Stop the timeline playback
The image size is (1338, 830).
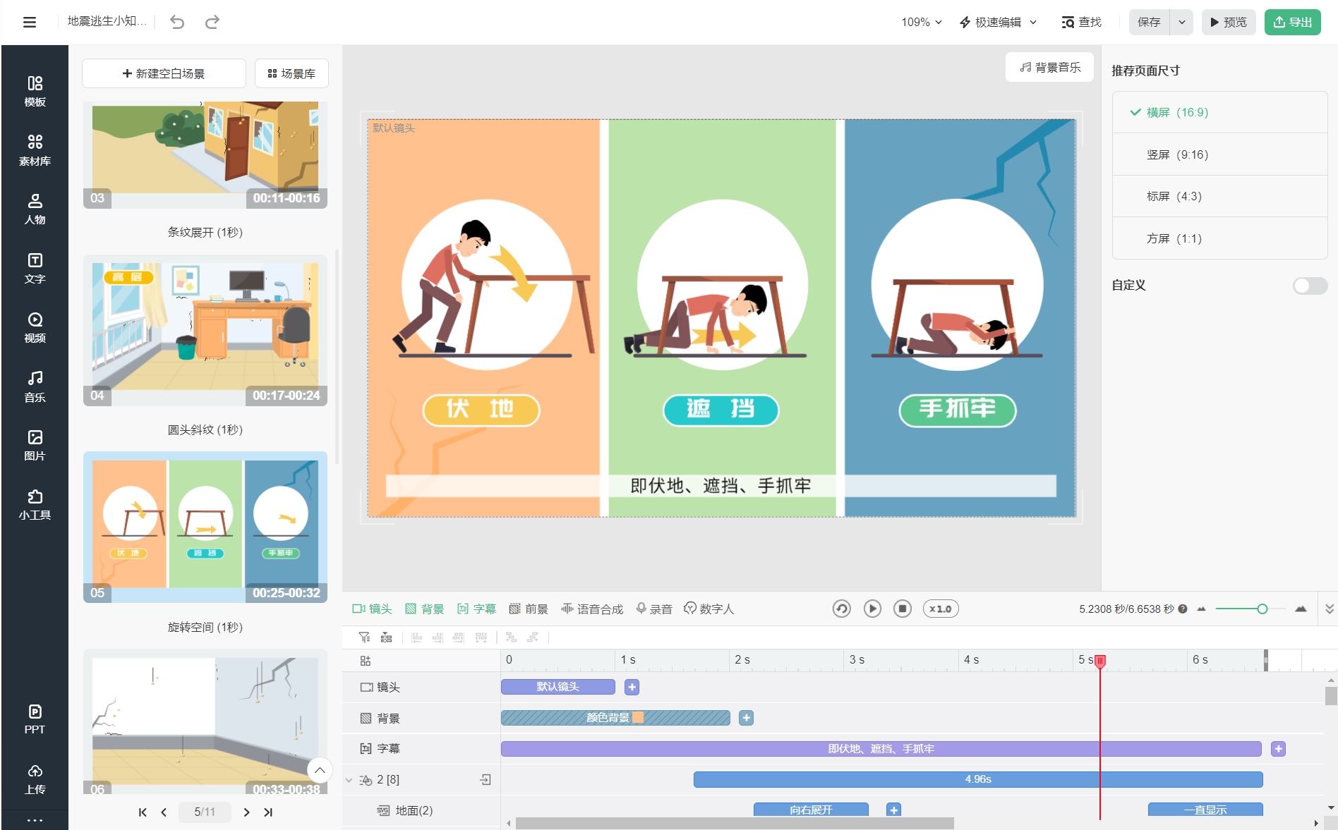903,609
